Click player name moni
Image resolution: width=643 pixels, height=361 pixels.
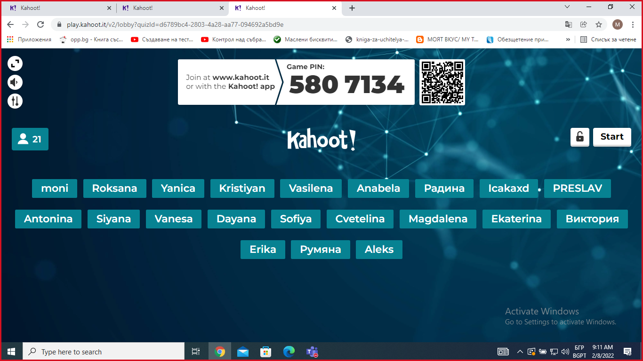click(x=55, y=188)
